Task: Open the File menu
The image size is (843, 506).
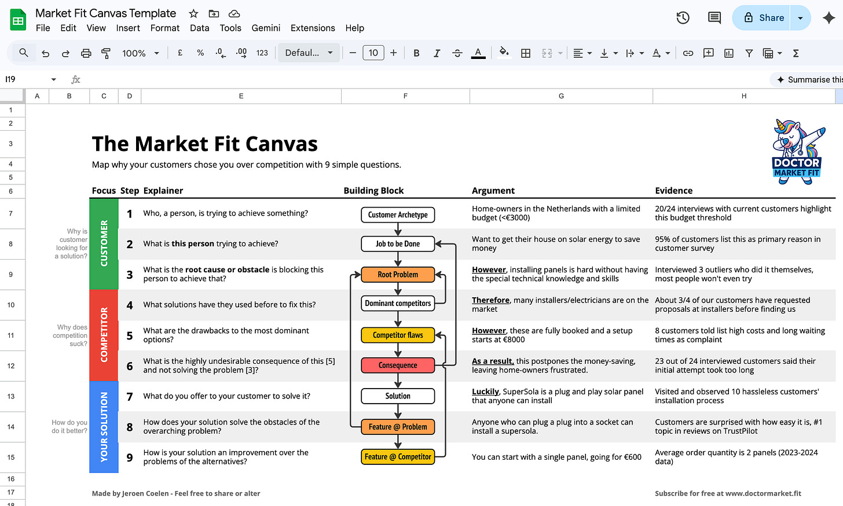Action: click(x=43, y=28)
